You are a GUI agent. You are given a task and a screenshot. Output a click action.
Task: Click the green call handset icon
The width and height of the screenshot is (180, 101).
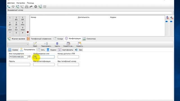9,7
